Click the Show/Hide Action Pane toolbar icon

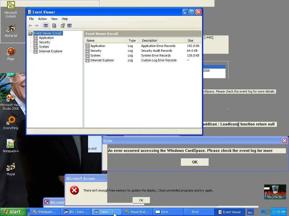click(69, 26)
